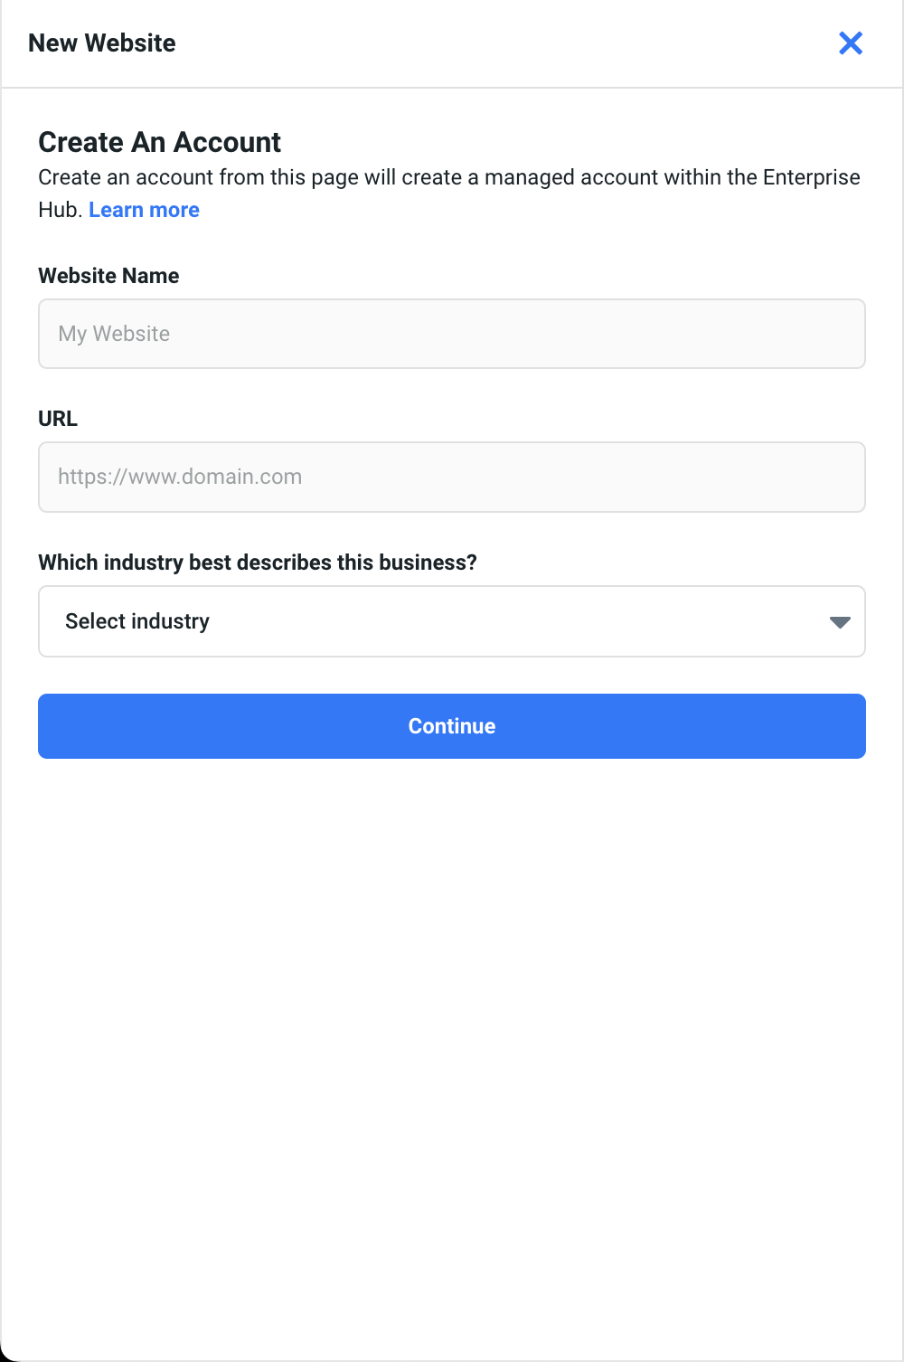Screen dimensions: 904x1362
Task: Click the industry dropdown caret arrow
Action: (840, 622)
